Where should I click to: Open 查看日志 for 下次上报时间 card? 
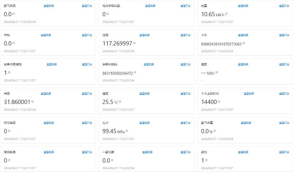(x=284, y=94)
